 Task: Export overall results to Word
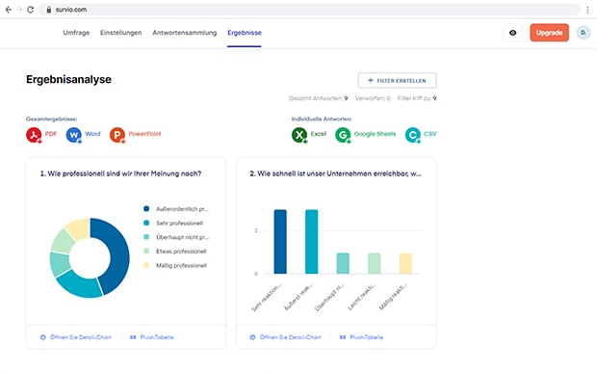tap(83, 135)
